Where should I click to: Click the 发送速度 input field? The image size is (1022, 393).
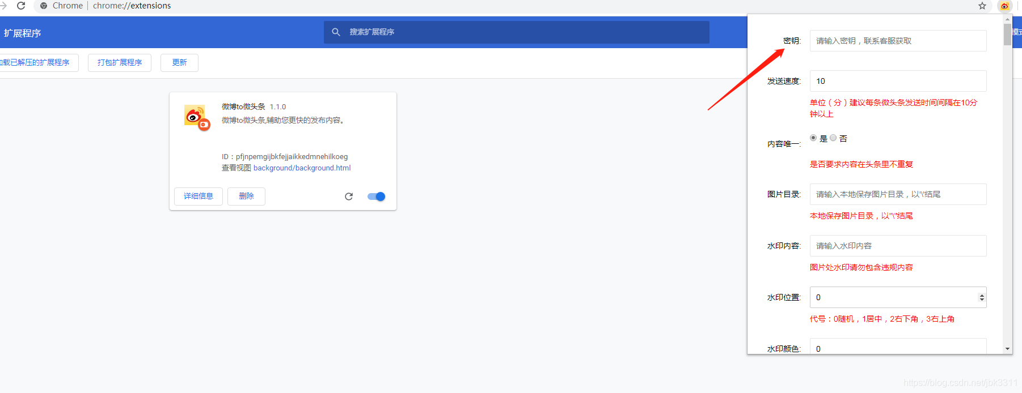pyautogui.click(x=898, y=81)
